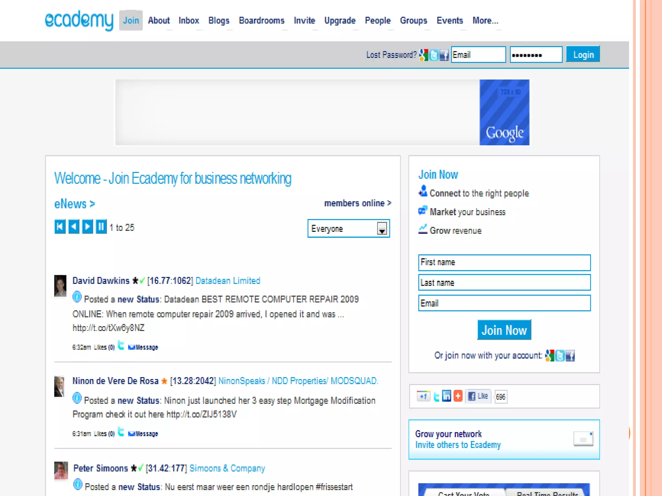Go to next eNews page
Screen dimensions: 662x496
87,227
